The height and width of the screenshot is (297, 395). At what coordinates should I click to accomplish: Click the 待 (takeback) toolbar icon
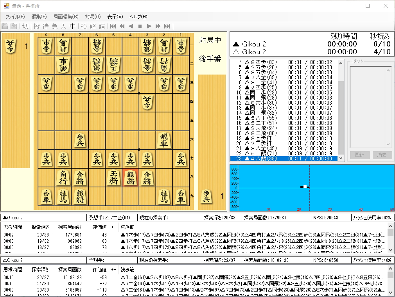(x=46, y=27)
